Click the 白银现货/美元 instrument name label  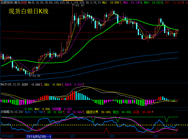[10, 3]
